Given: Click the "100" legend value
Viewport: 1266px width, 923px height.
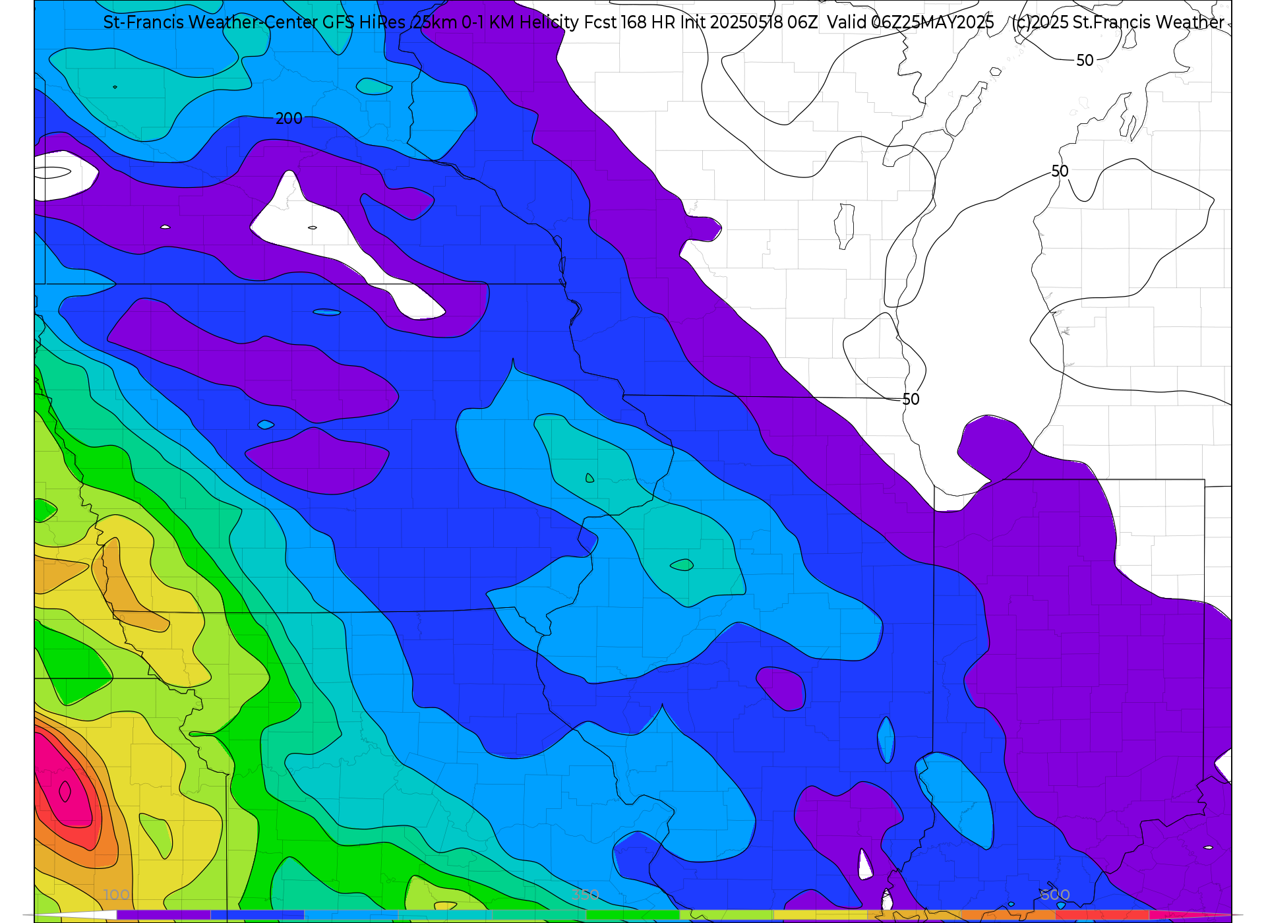Looking at the screenshot, I should (x=117, y=895).
